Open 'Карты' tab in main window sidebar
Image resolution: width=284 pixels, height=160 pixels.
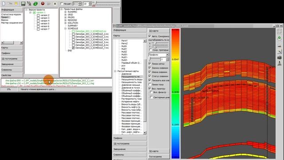tap(12, 48)
